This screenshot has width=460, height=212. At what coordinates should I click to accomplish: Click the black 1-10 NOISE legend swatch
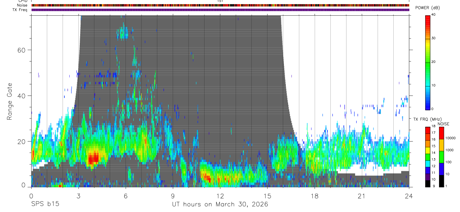442,181
